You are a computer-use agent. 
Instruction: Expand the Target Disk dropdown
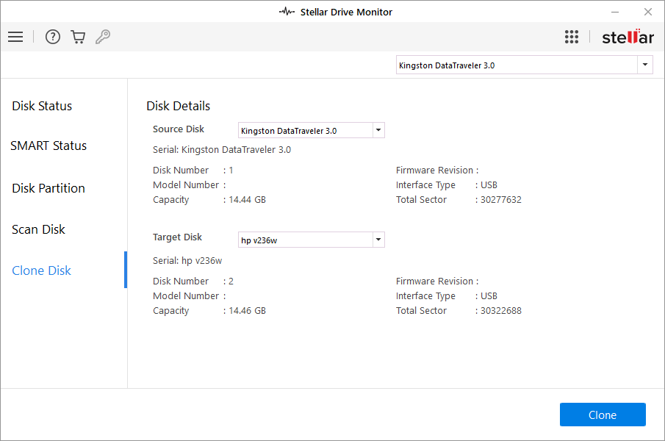[378, 240]
